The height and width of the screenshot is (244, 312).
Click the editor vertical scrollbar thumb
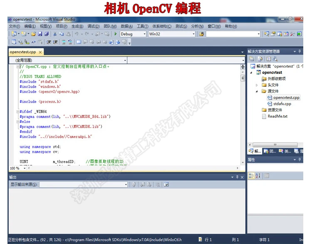pyautogui.click(x=243, y=78)
